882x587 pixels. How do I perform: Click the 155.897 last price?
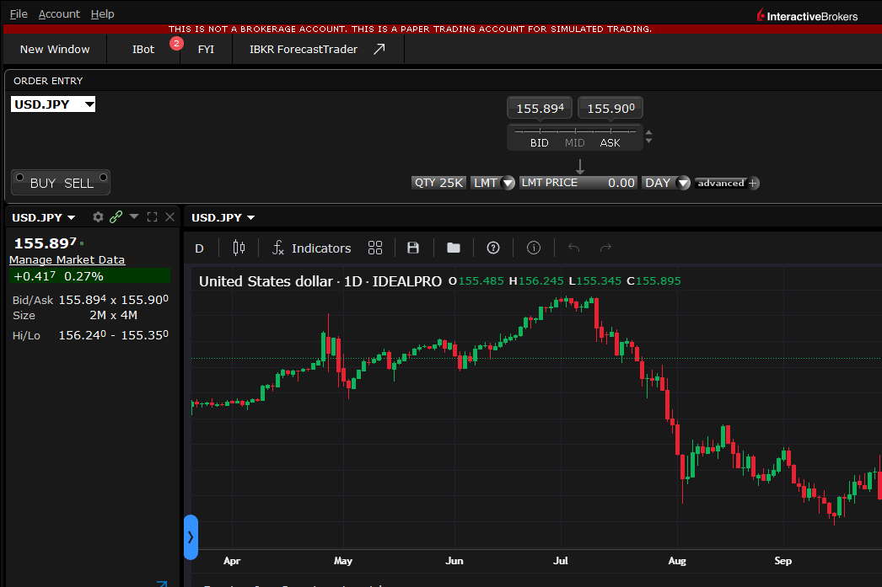coord(45,243)
